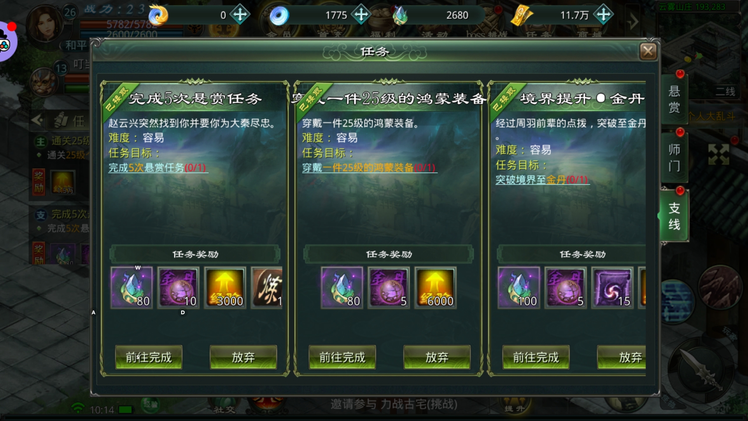Image resolution: width=748 pixels, height=421 pixels.
Task: Click 前往完成 for the 金丹 breakthrough quest
Action: click(x=536, y=357)
